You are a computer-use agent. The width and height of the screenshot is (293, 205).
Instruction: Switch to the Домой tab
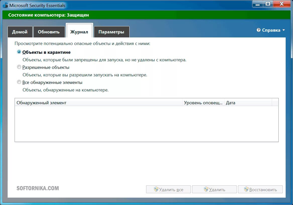pos(20,32)
